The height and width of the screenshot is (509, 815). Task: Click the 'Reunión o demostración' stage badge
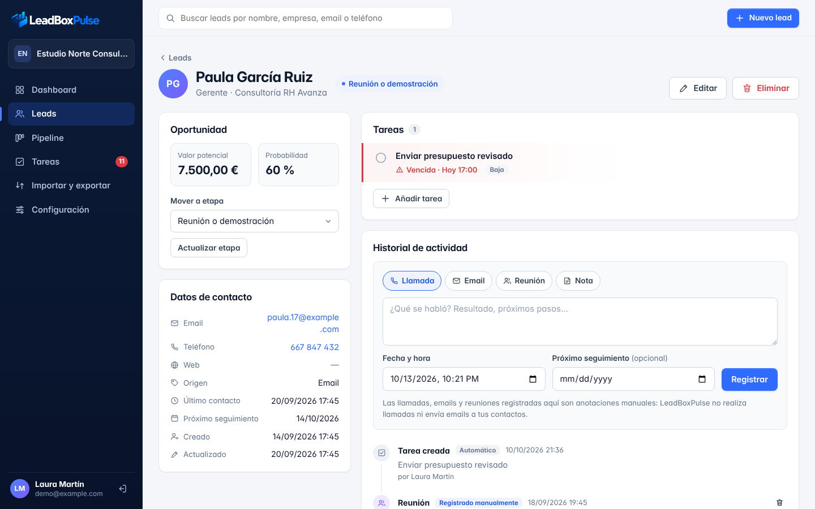pos(390,84)
